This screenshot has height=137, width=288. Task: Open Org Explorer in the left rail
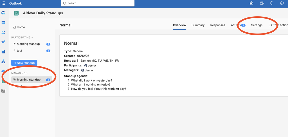point(3,62)
